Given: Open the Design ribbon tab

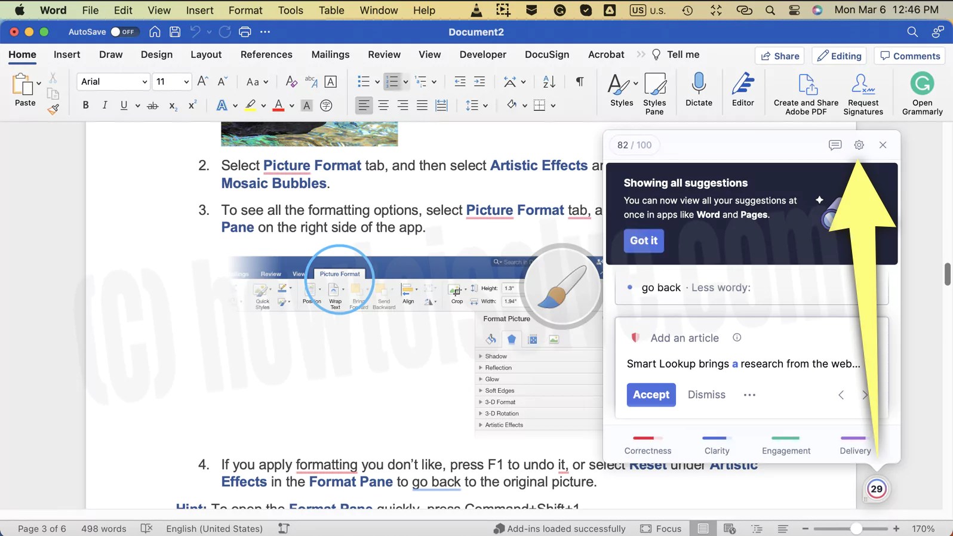Looking at the screenshot, I should [156, 54].
